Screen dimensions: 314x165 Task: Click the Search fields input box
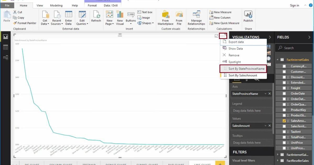click(294, 48)
